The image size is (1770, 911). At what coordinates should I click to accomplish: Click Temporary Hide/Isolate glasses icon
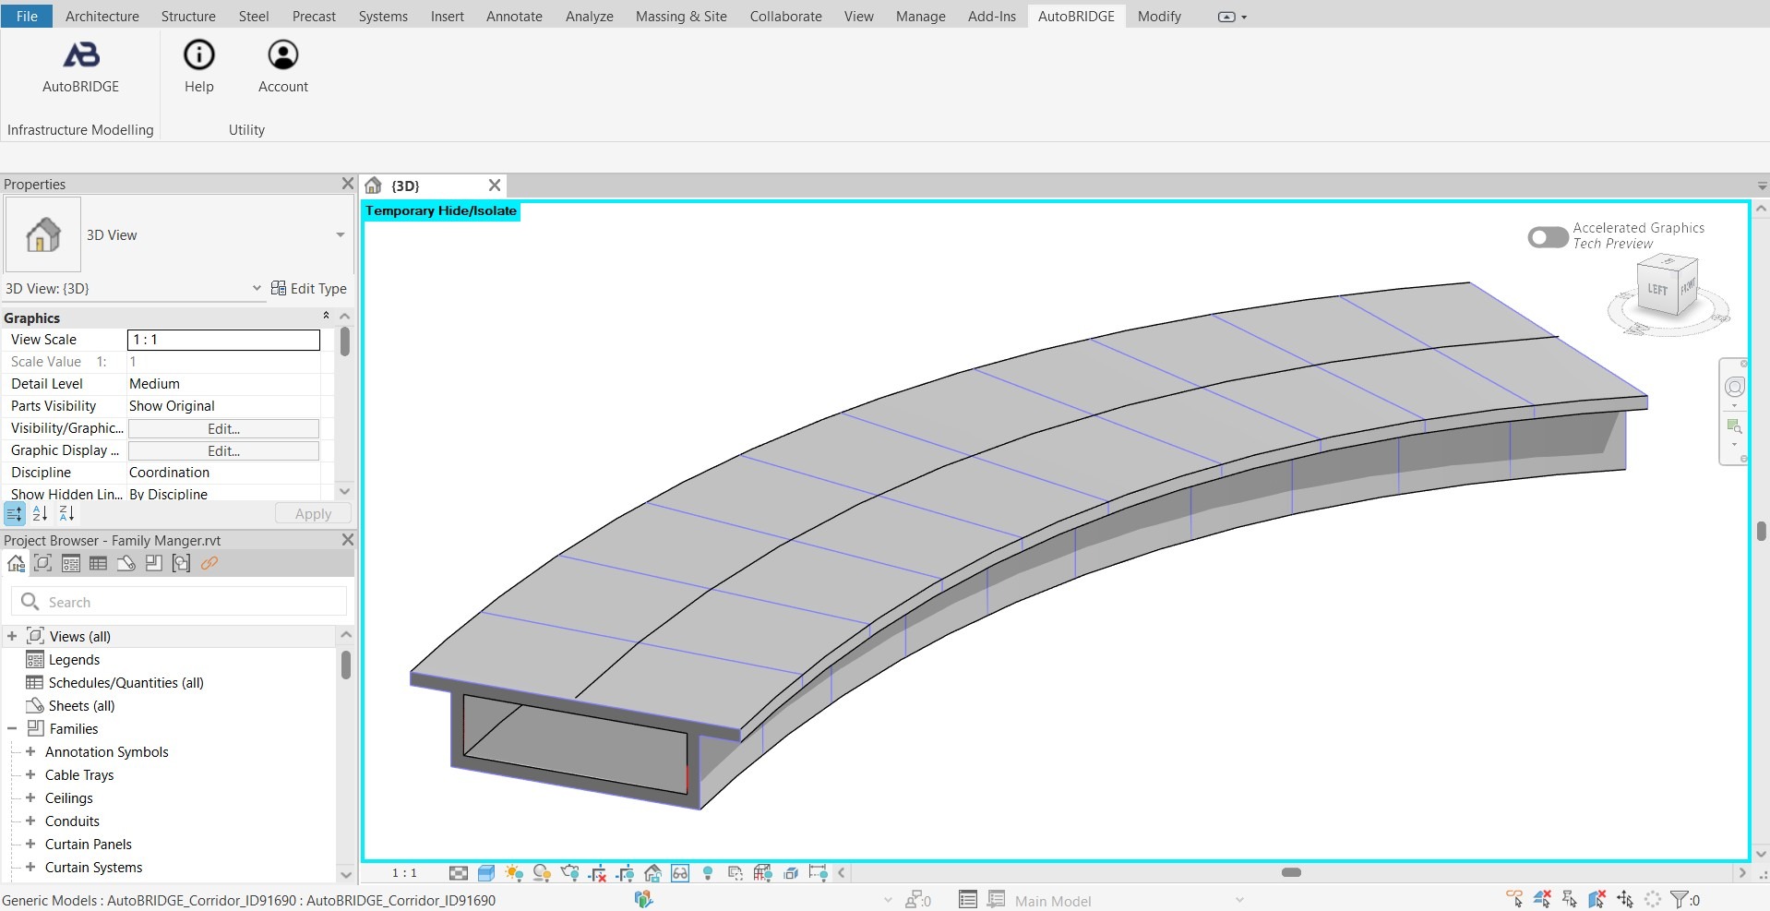680,873
